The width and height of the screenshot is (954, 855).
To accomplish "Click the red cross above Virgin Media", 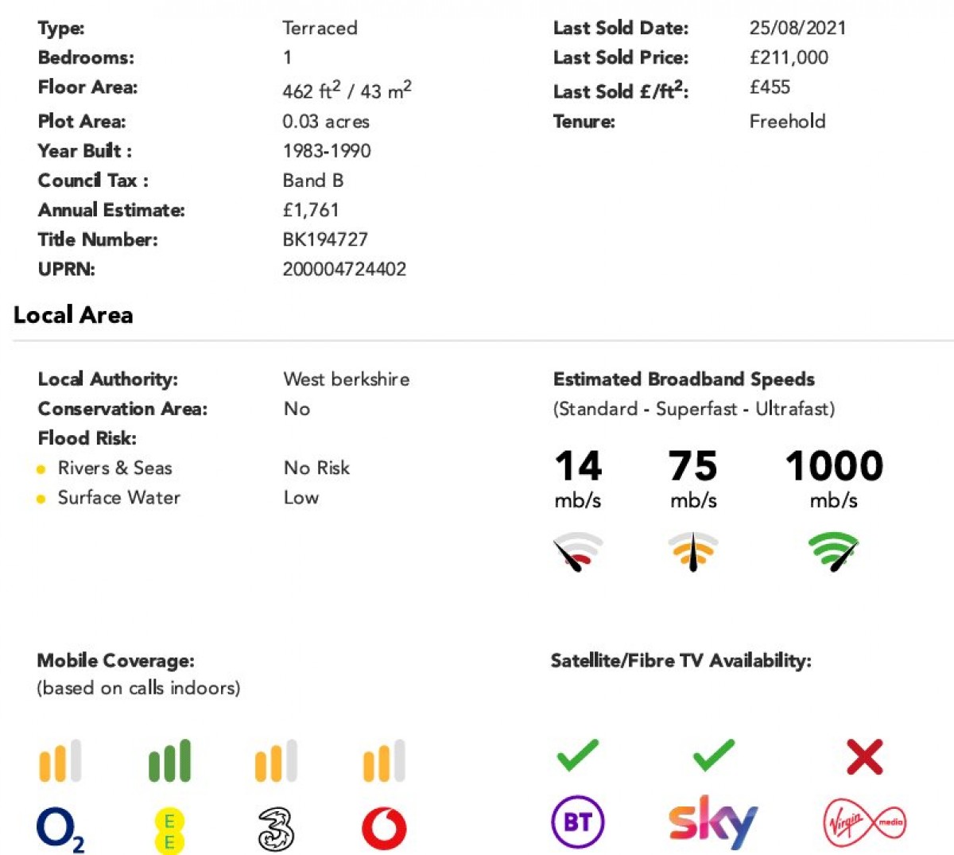I will pyautogui.click(x=864, y=756).
